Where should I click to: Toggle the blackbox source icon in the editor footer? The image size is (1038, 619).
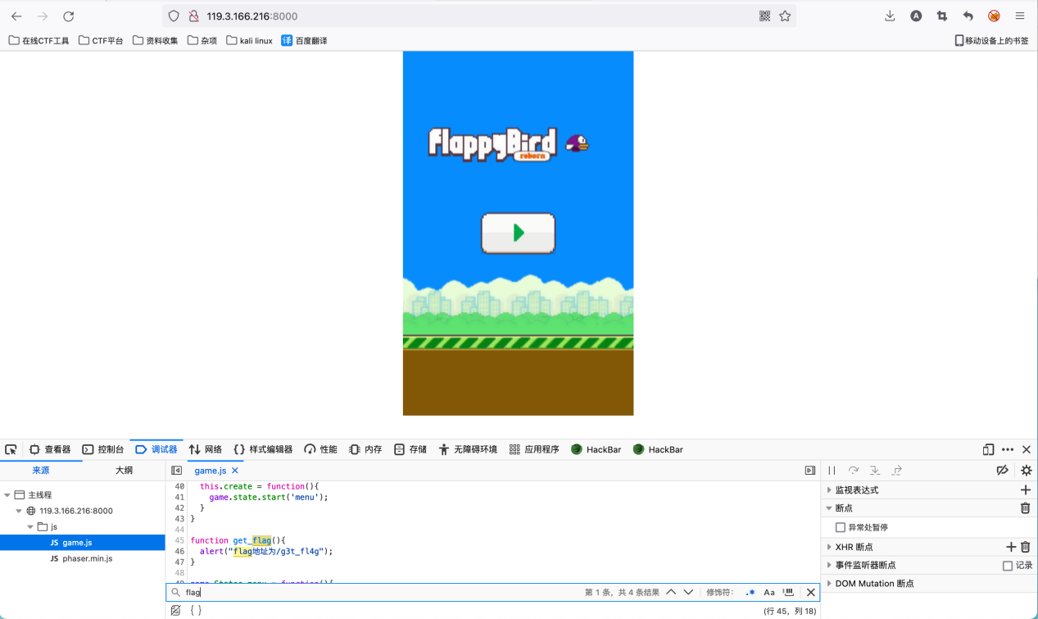point(175,611)
